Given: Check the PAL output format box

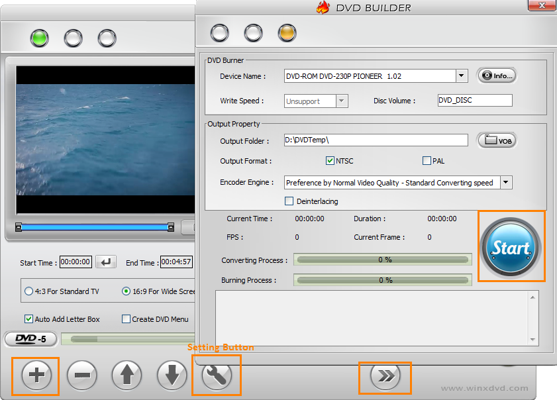Looking at the screenshot, I should point(427,160).
